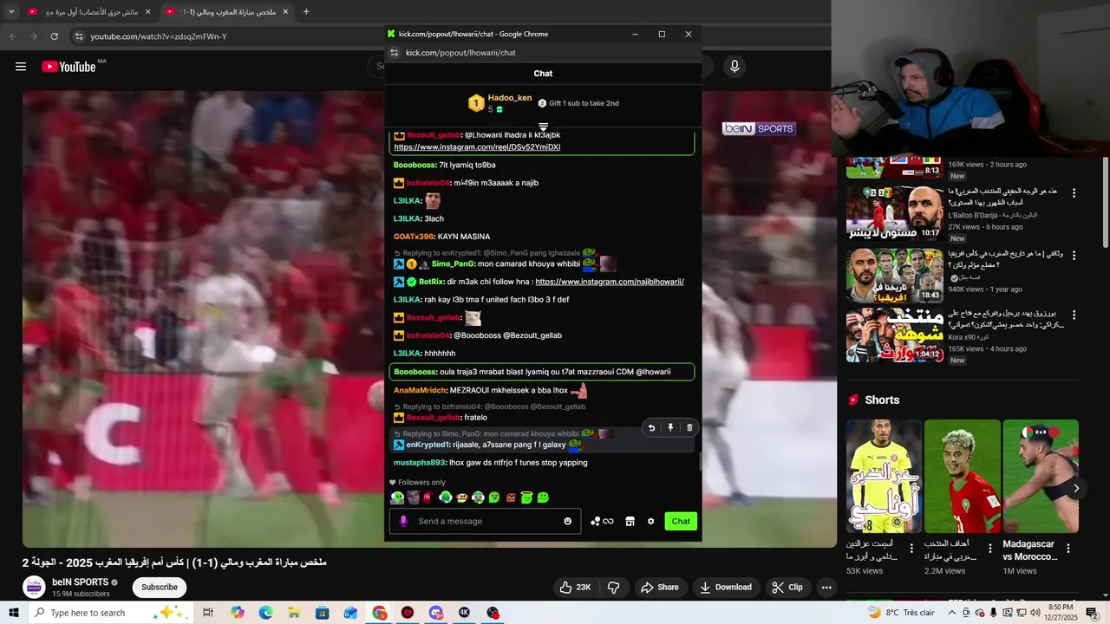This screenshot has height=624, width=1110.
Task: Open channel points infinity menu
Action: [602, 521]
